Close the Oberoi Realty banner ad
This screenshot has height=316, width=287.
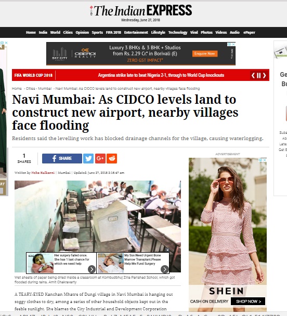click(x=233, y=44)
